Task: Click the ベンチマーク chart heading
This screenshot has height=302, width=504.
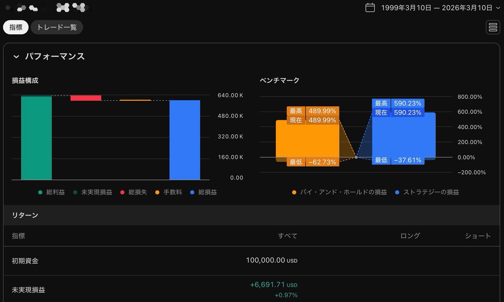Action: 280,81
